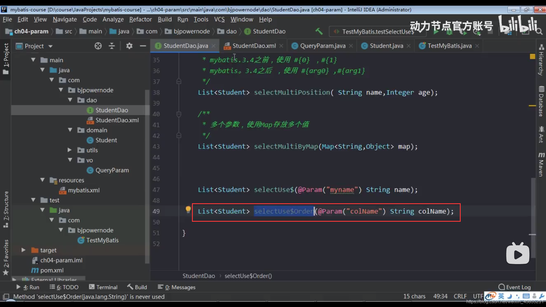This screenshot has height=307, width=546.
Task: Open the 4: Run tool window
Action: [x=28, y=287]
